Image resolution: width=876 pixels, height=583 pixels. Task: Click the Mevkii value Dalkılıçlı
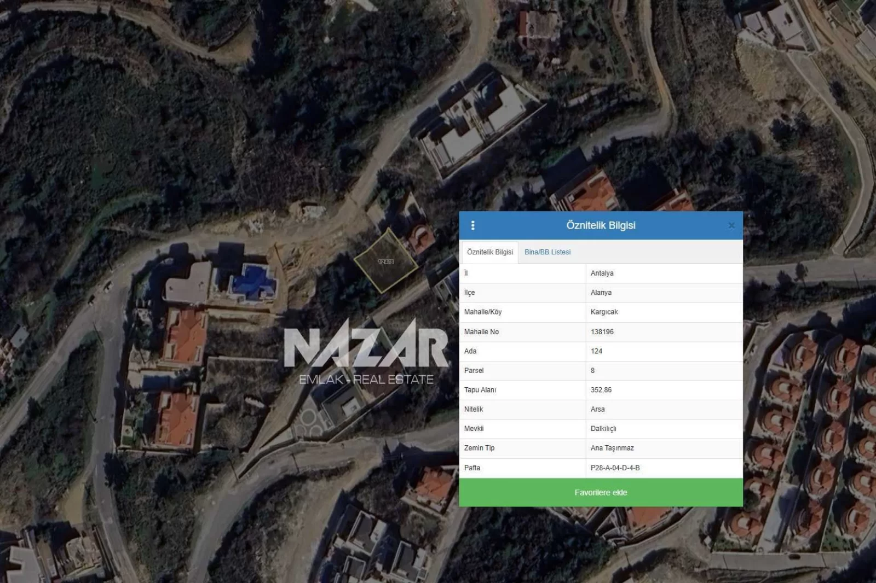[x=603, y=428]
